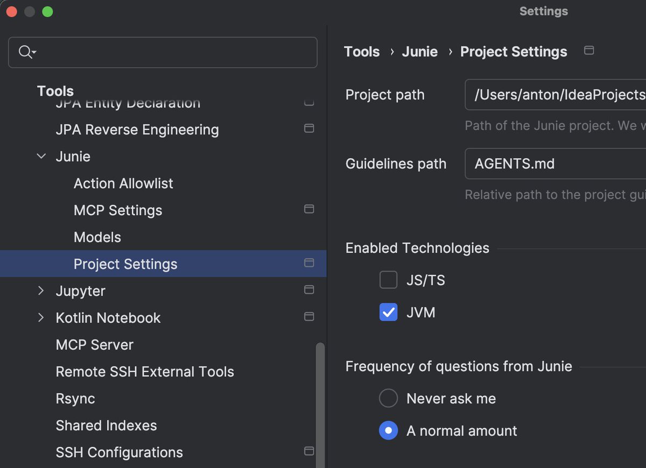Select the Never ask me radio option
The image size is (646, 468).
click(x=388, y=399)
